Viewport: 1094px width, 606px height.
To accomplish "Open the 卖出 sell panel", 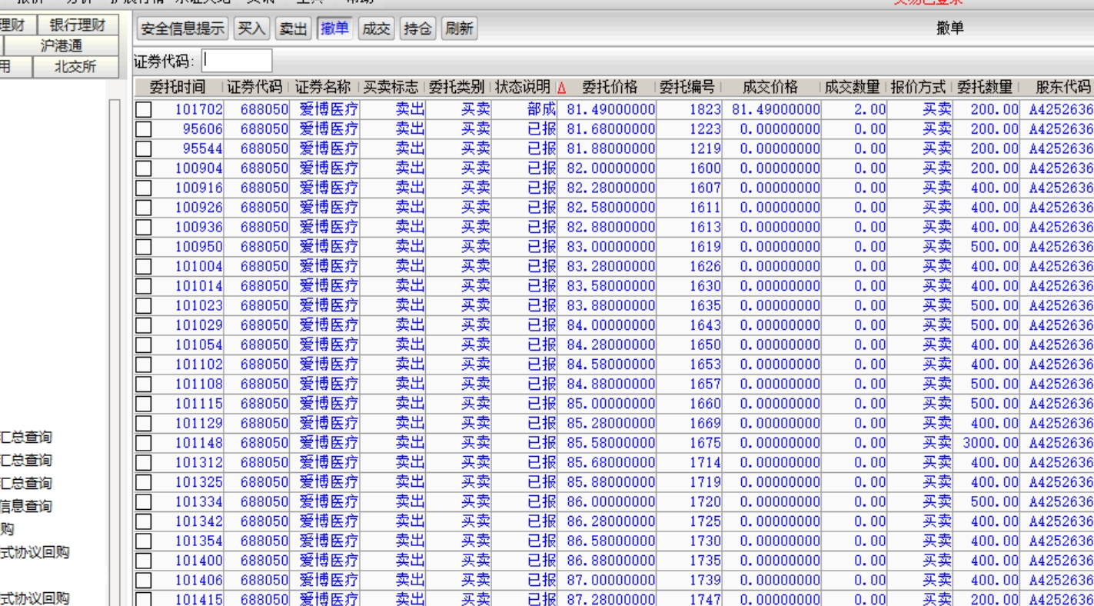I will pos(293,28).
